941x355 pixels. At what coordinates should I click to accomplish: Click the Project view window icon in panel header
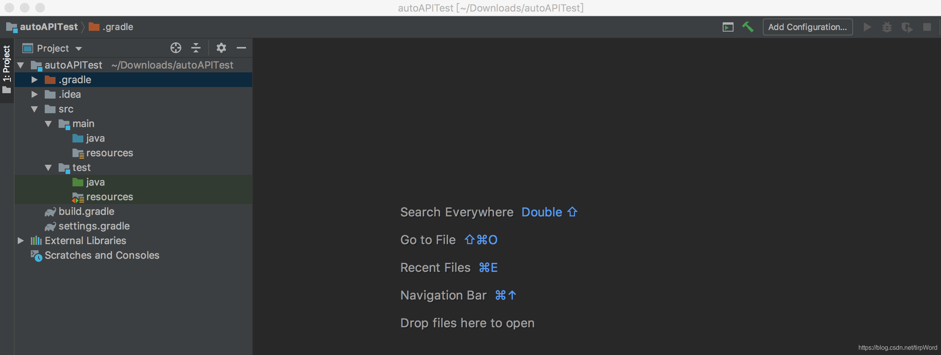pyautogui.click(x=28, y=48)
